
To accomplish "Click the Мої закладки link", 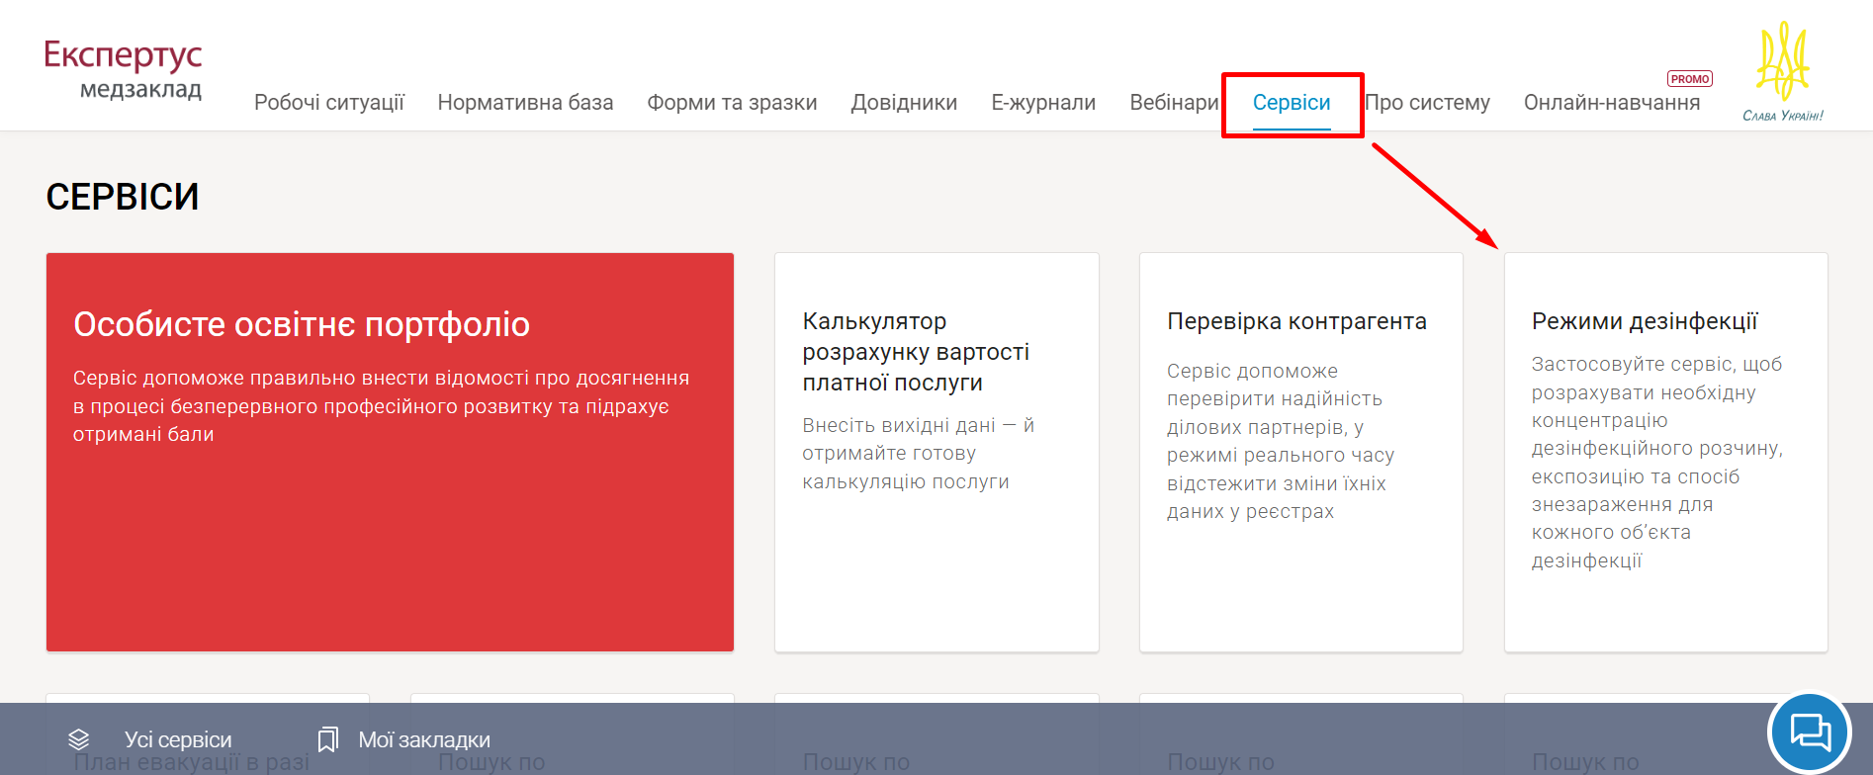I will [423, 739].
